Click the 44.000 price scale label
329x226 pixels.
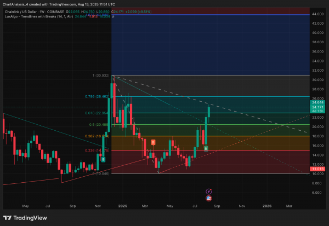[317, 14]
